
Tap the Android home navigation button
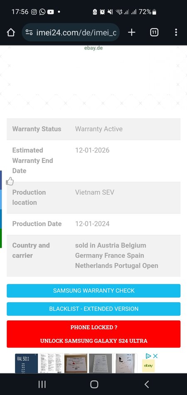point(94,384)
